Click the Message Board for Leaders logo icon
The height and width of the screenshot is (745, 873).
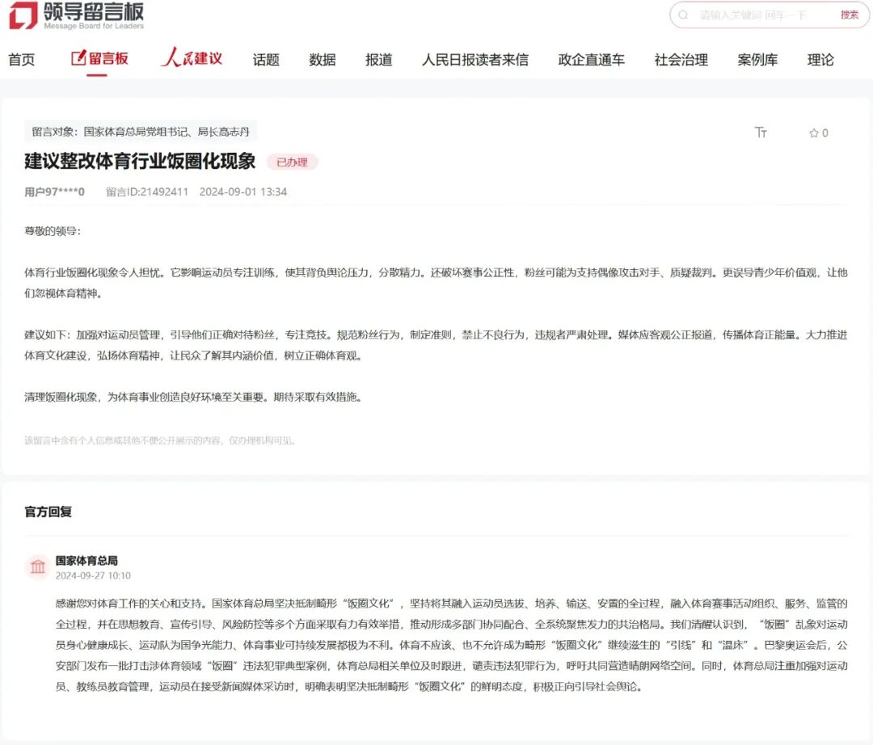tap(24, 16)
